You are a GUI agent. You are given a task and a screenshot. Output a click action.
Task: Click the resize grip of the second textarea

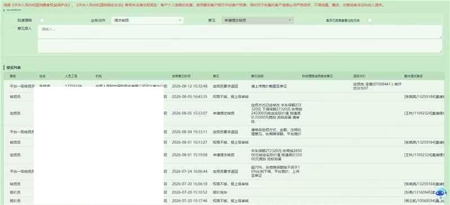coord(440,51)
